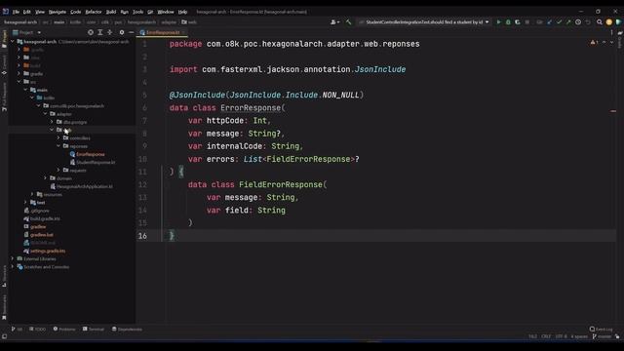
Task: Collapse the main folder arrow
Action: point(26,90)
